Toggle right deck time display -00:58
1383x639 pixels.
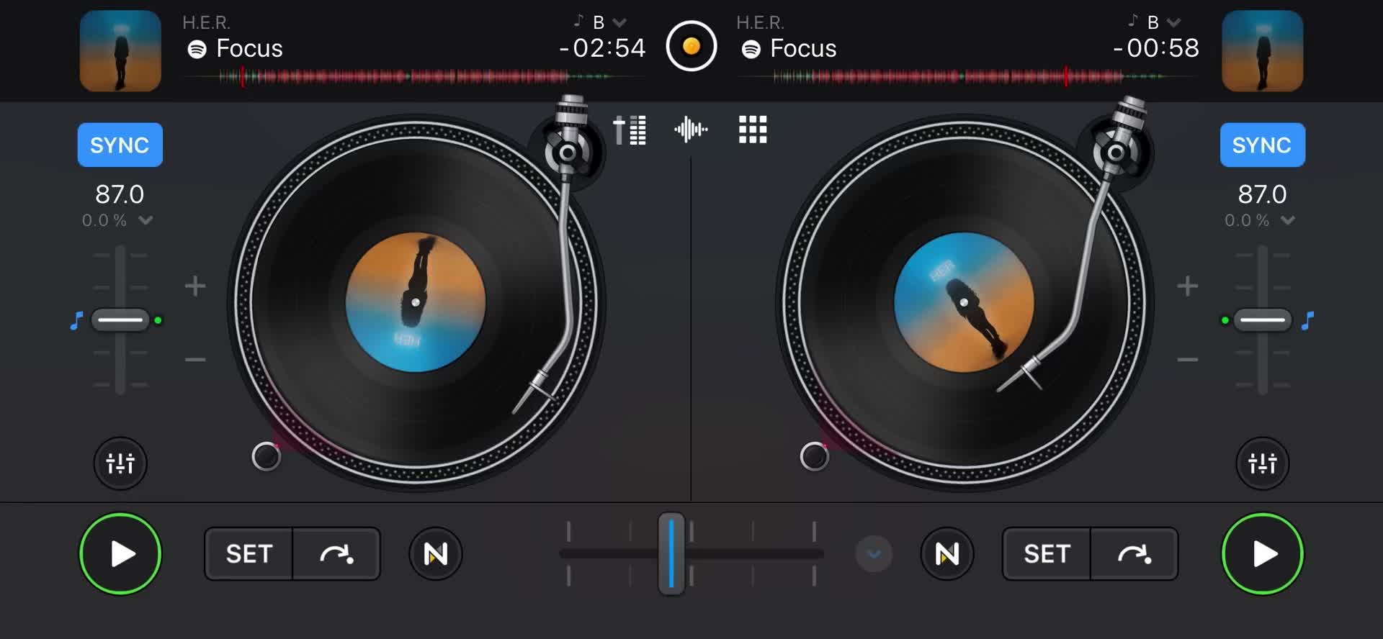coord(1156,48)
